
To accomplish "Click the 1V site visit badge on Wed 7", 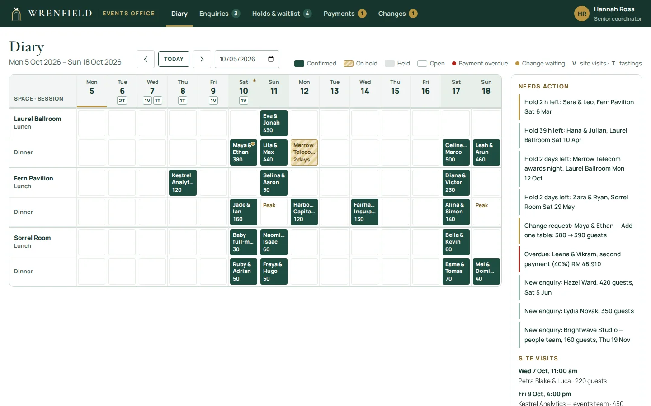I will pyautogui.click(x=147, y=101).
